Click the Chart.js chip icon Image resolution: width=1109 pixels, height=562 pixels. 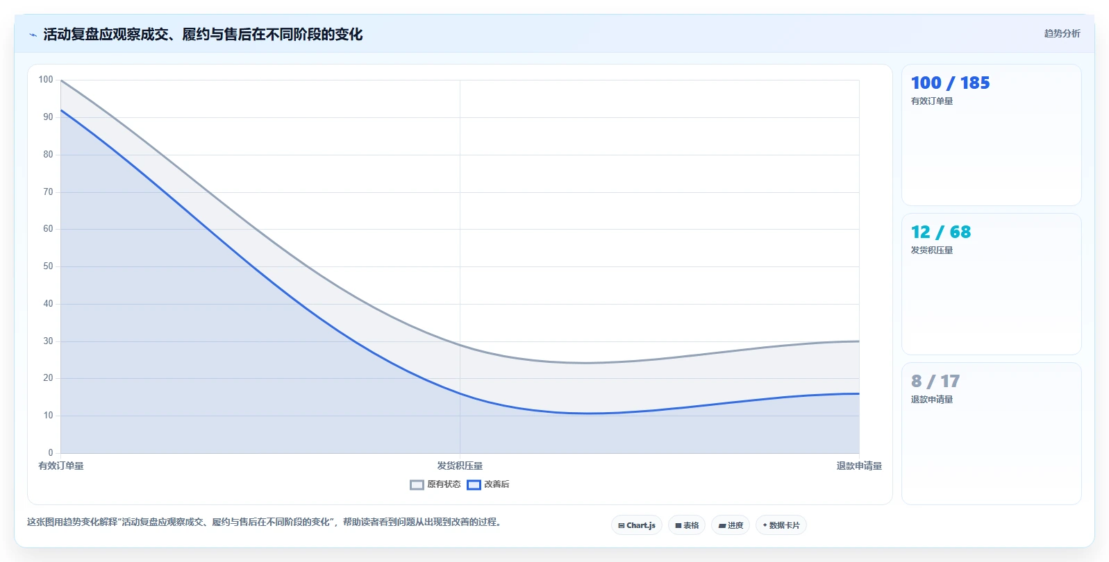[622, 526]
